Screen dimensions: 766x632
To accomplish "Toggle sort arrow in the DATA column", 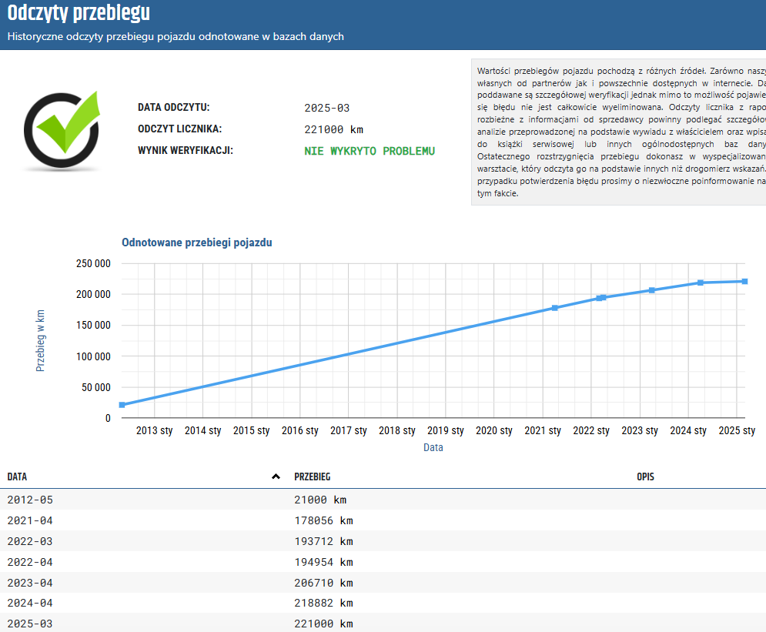I will point(276,477).
